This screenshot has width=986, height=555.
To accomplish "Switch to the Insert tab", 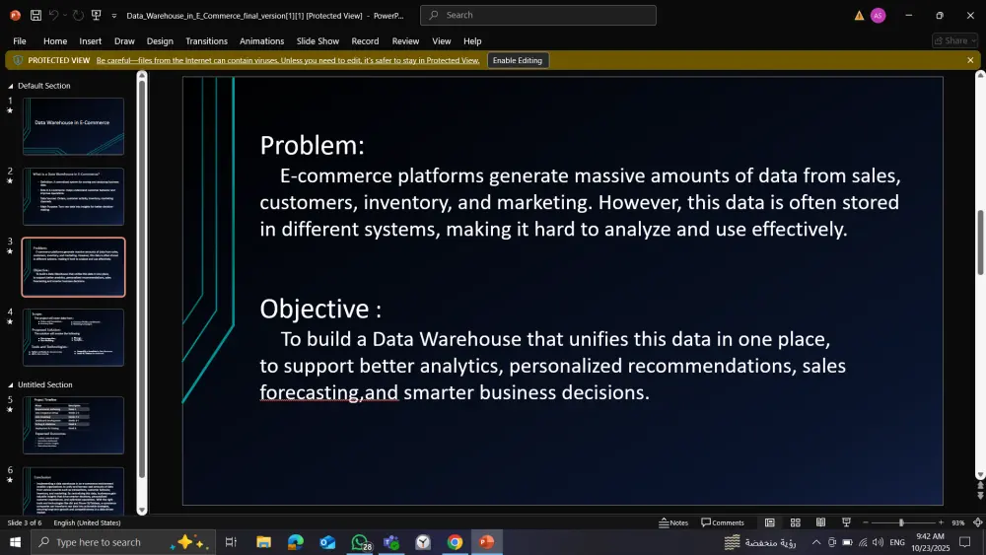I will (x=91, y=40).
